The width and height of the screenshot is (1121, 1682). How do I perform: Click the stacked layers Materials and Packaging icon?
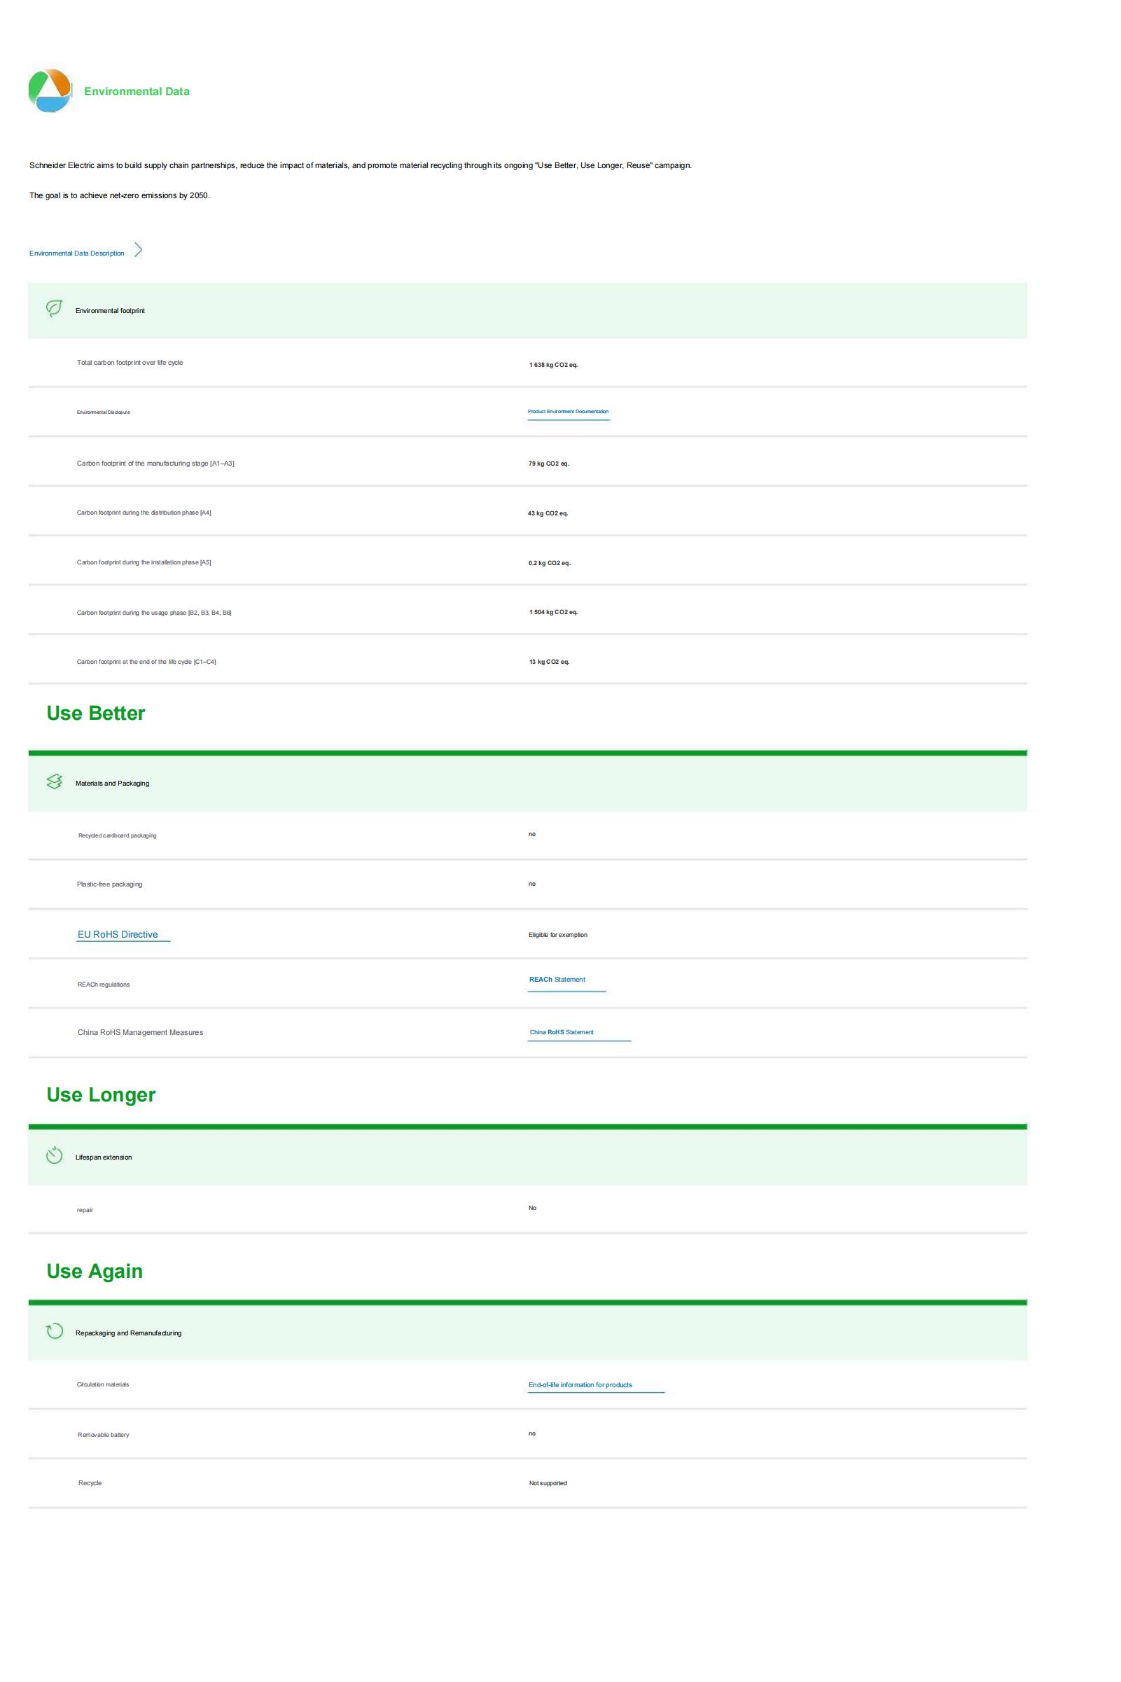pyautogui.click(x=54, y=782)
